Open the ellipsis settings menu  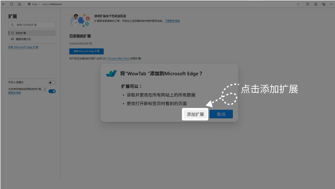click(331, 4)
